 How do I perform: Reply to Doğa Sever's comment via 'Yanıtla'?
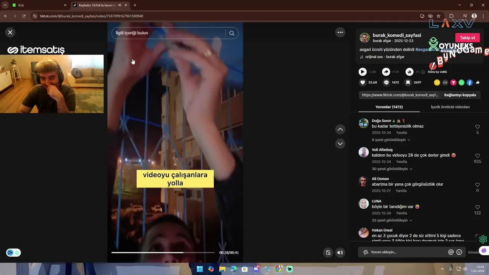pyautogui.click(x=402, y=133)
